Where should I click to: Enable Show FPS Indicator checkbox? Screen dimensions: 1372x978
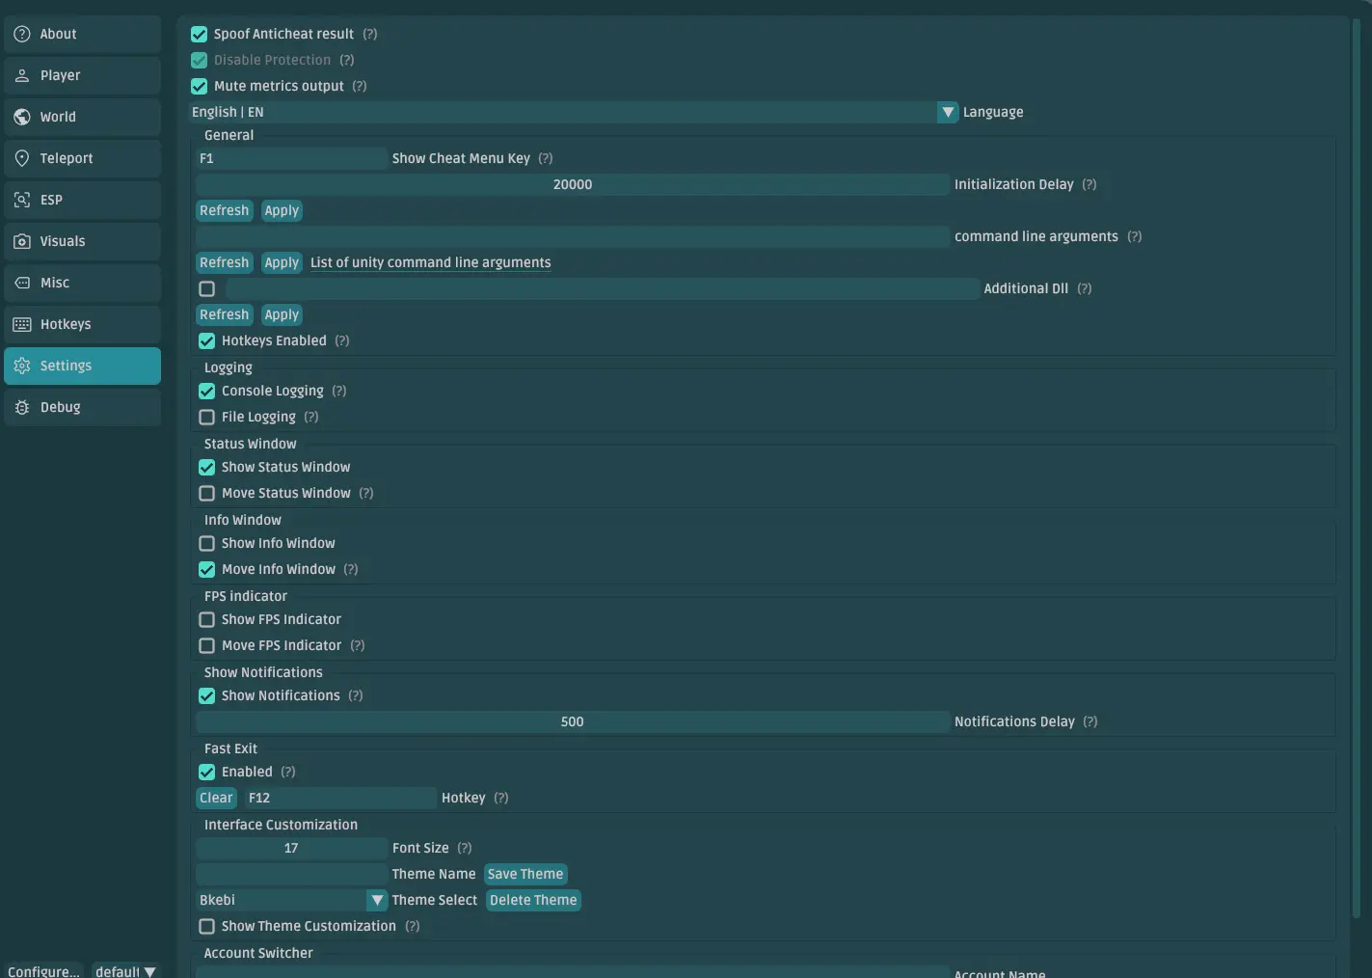[x=207, y=619]
